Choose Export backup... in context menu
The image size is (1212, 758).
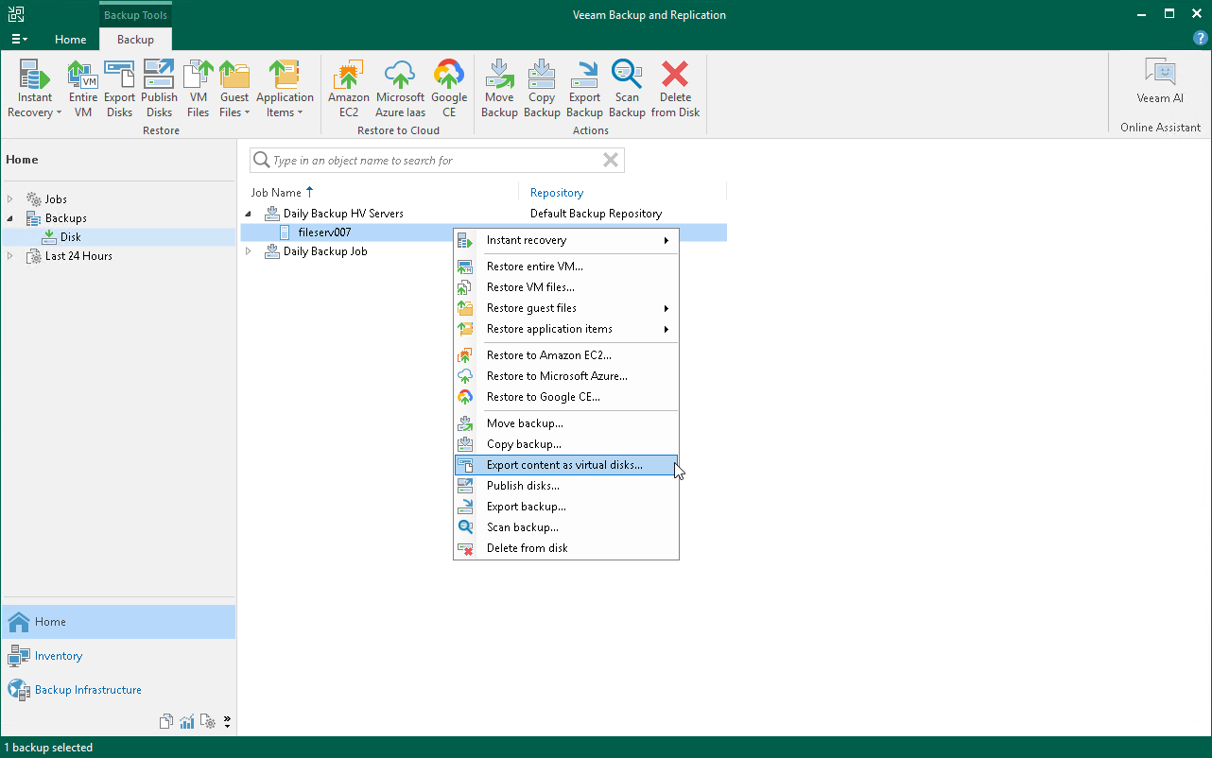(x=566, y=507)
